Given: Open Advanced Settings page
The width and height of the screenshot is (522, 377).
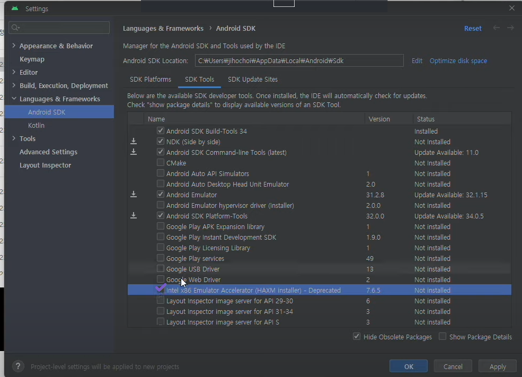Looking at the screenshot, I should 48,152.
